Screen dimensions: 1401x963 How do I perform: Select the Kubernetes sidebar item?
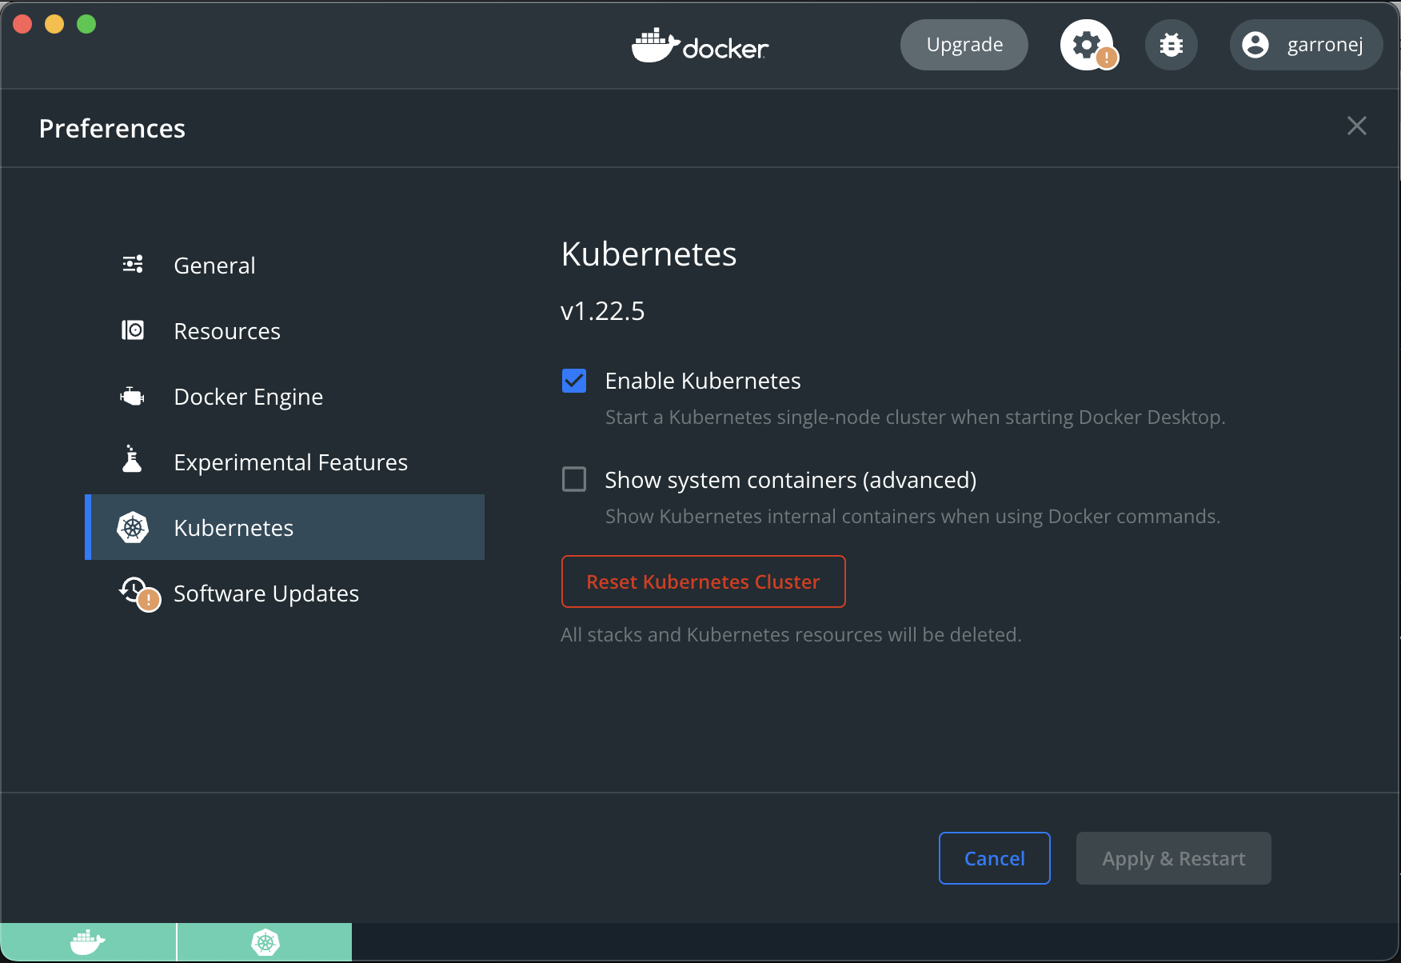pos(233,528)
